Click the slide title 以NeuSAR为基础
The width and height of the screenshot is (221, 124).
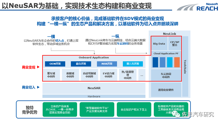click(77, 6)
